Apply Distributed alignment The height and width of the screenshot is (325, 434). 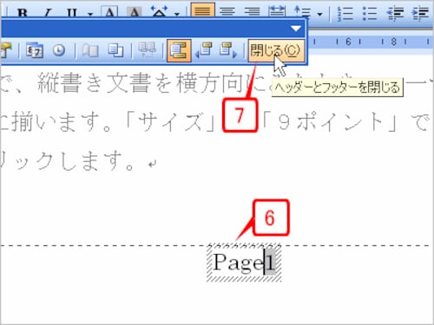coord(277,11)
